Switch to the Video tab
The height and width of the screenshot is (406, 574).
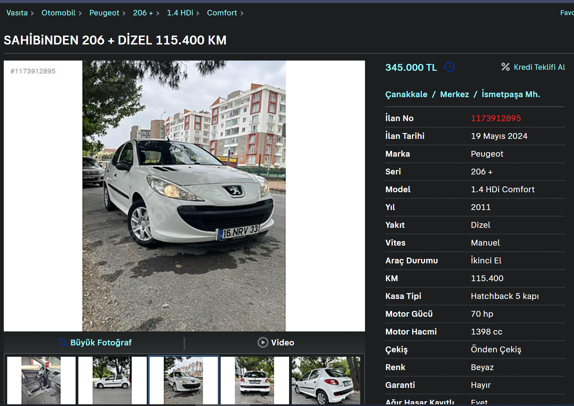coord(276,342)
